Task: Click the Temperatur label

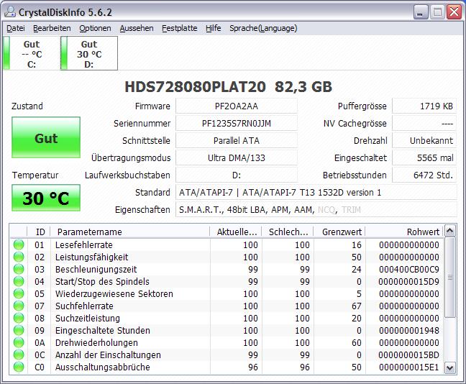Action: [x=35, y=175]
